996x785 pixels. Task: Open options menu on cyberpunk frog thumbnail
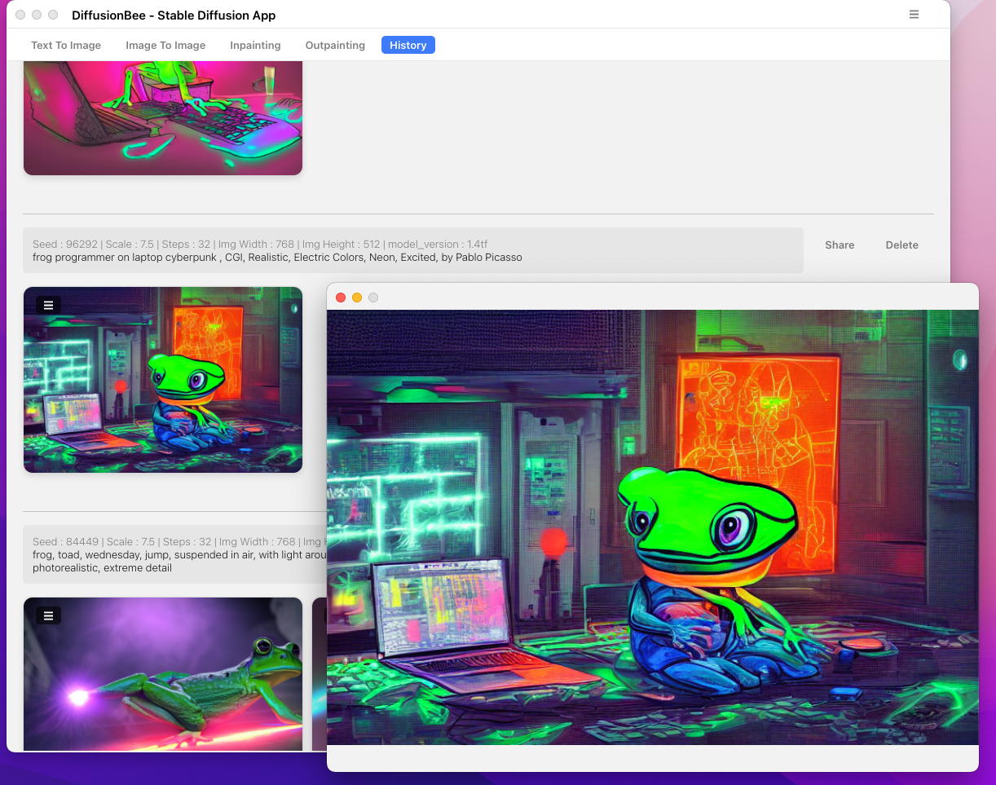pyautogui.click(x=48, y=305)
